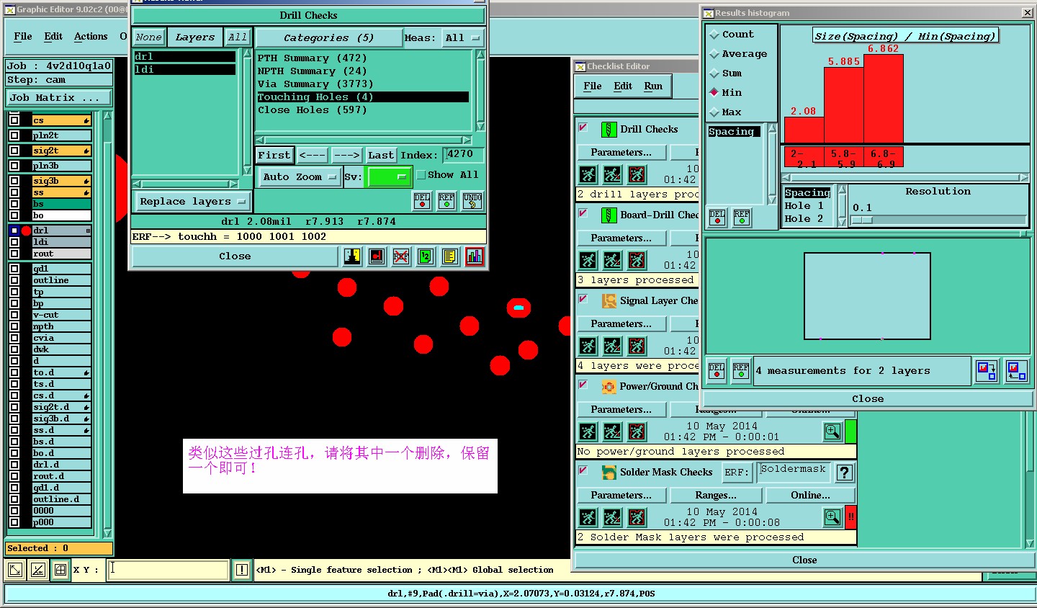The image size is (1037, 608).
Task: Click the yellow-black silhouette icon beside Close
Action: (x=352, y=256)
